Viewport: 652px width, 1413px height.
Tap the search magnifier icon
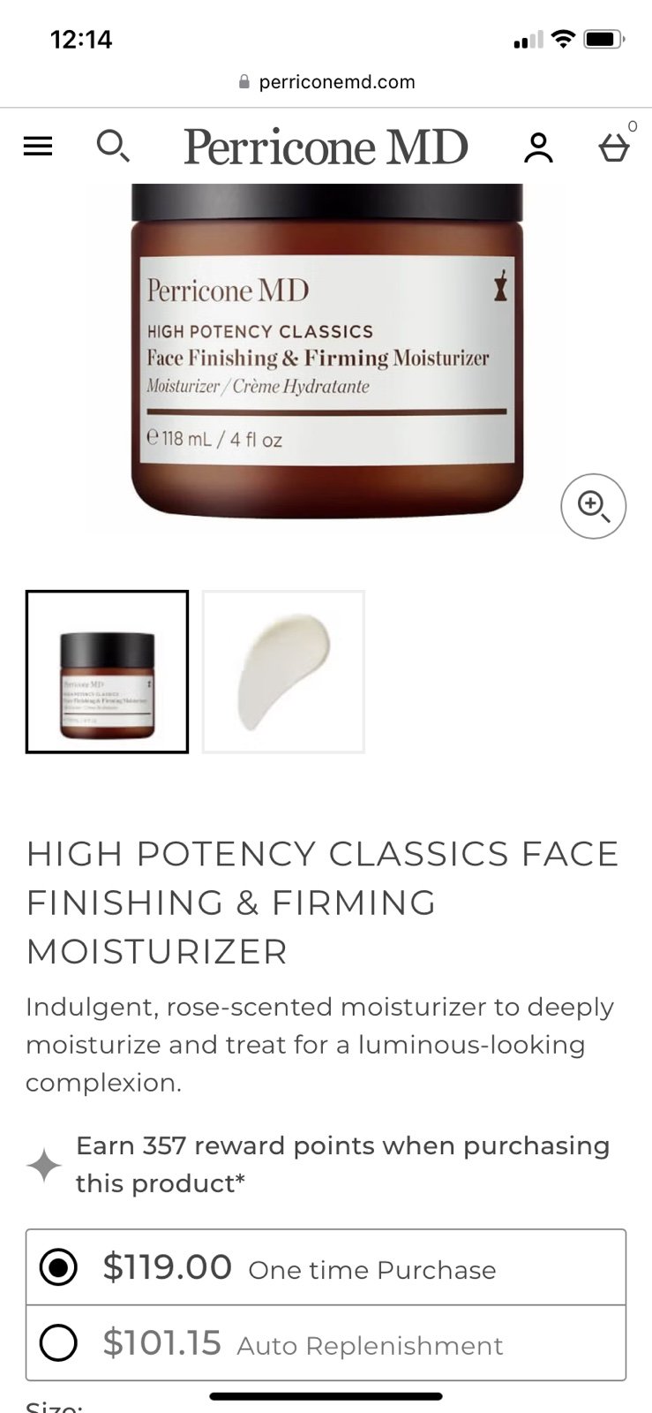(x=113, y=146)
